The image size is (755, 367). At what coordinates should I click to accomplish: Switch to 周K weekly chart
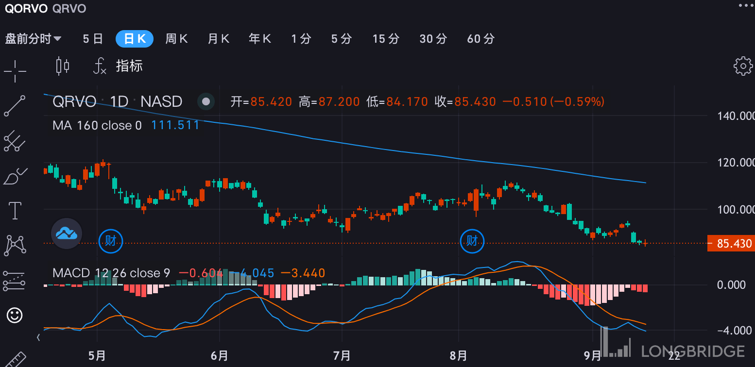pos(176,39)
